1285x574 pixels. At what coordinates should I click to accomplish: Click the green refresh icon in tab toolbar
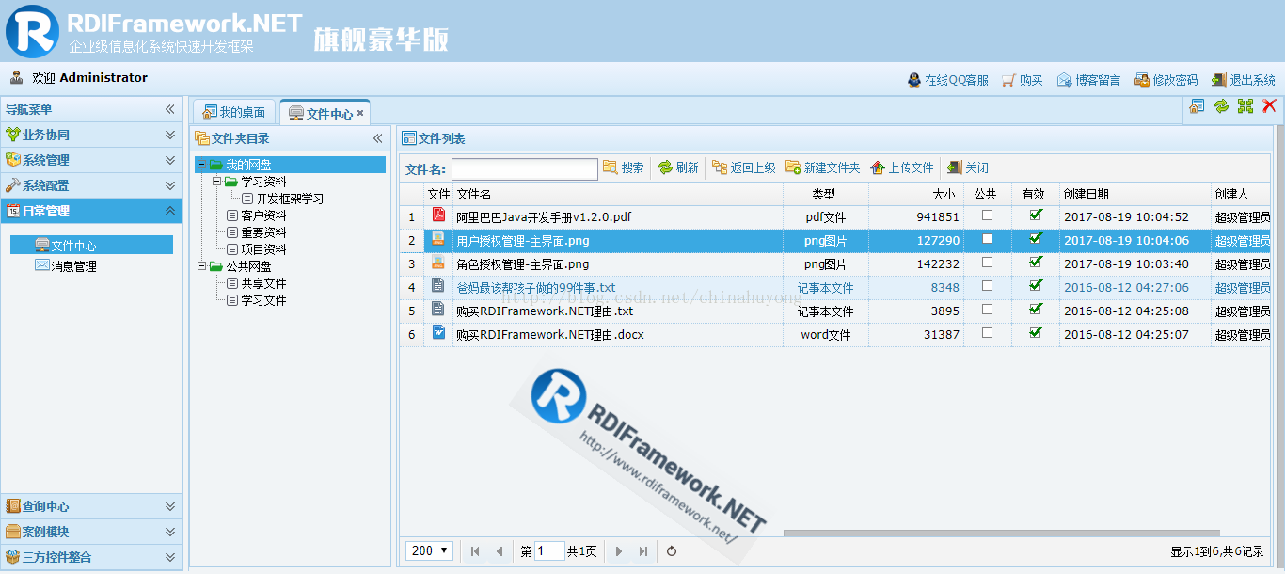click(1221, 106)
